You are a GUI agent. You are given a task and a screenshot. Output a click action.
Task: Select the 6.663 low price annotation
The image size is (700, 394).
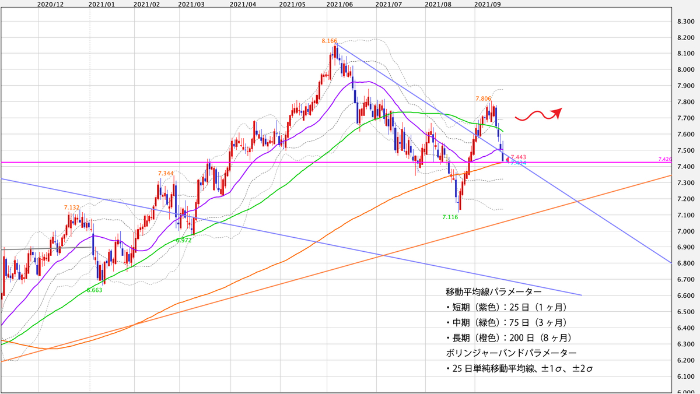click(94, 290)
